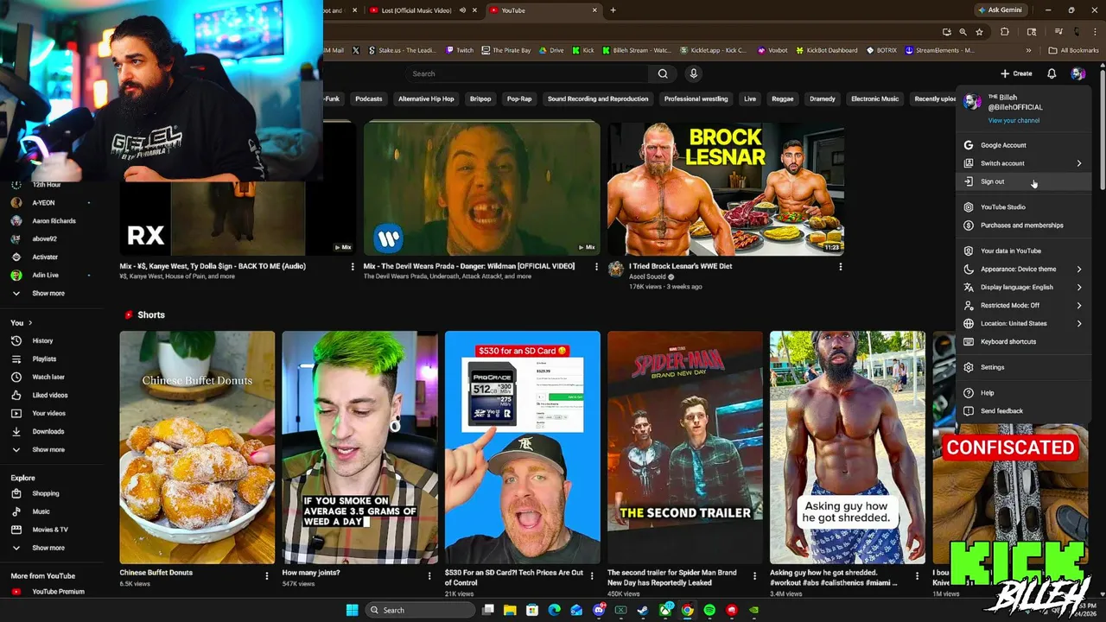The image size is (1106, 622).
Task: Open the Devil Wears Prada mix thumbnail
Action: [x=481, y=188]
